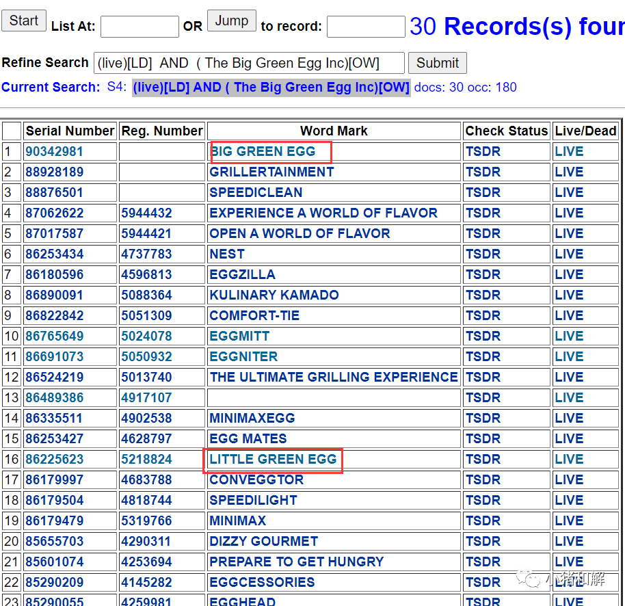This screenshot has width=625, height=606.
Task: Open BIG GREEN EGG word mark
Action: tap(263, 152)
